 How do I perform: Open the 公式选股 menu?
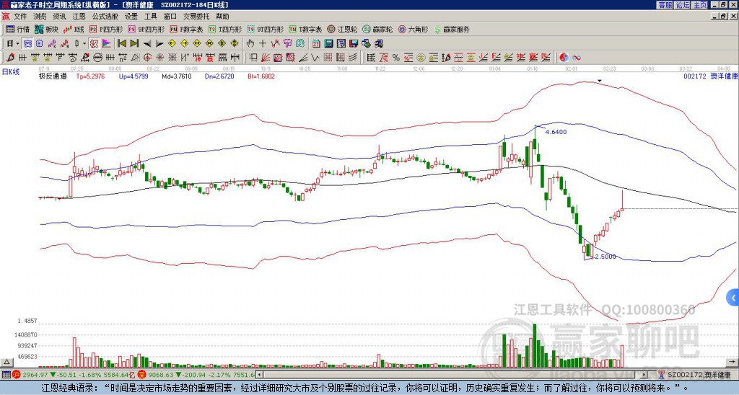pyautogui.click(x=105, y=17)
